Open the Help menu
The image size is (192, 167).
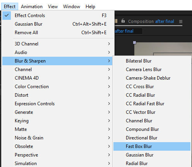[90, 7]
